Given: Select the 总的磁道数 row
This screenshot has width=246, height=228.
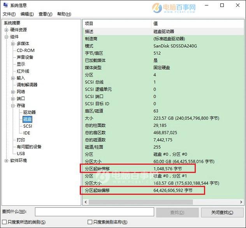Looking at the screenshot, I should (163, 140).
